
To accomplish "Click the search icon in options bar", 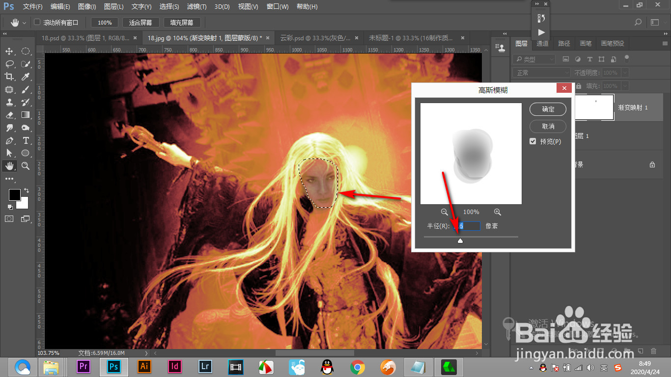I will (638, 22).
